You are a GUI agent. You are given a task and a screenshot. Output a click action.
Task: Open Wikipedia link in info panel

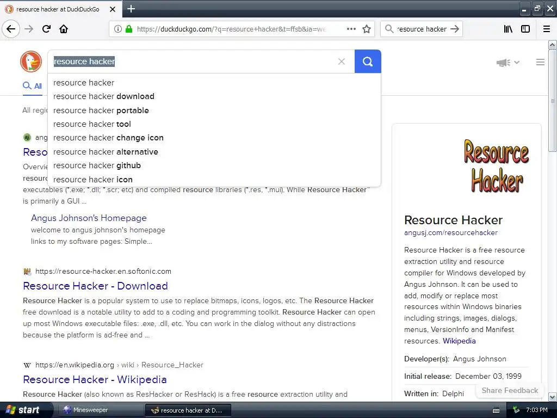click(459, 341)
